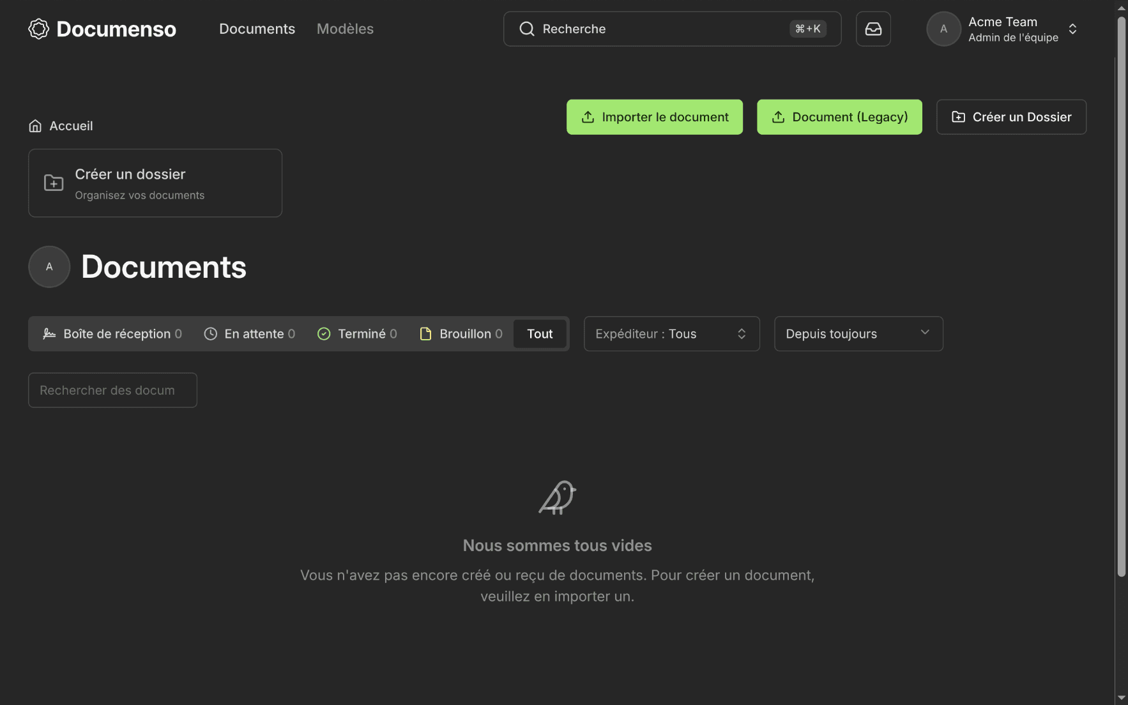
Task: Click the team avatar beside Documents heading
Action: click(49, 267)
